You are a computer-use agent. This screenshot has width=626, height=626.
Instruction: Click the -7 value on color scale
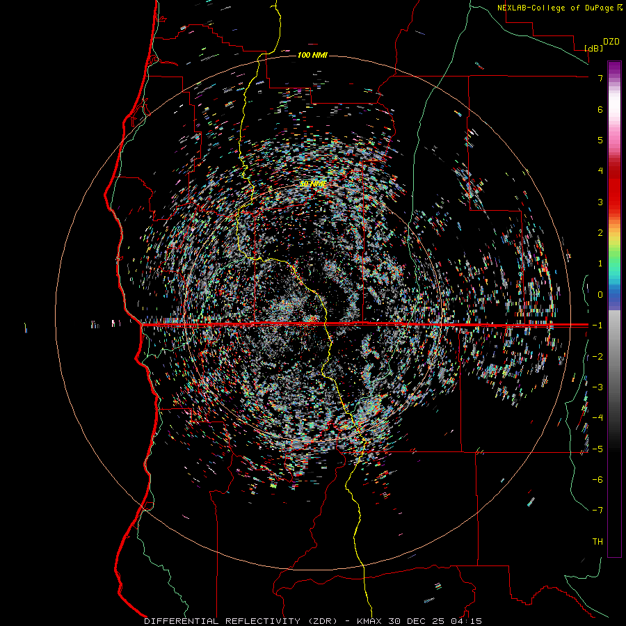coord(597,511)
